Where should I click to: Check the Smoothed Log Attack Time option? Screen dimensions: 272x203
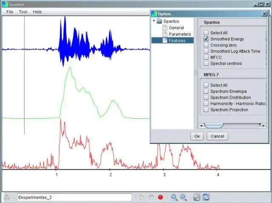[x=206, y=51]
